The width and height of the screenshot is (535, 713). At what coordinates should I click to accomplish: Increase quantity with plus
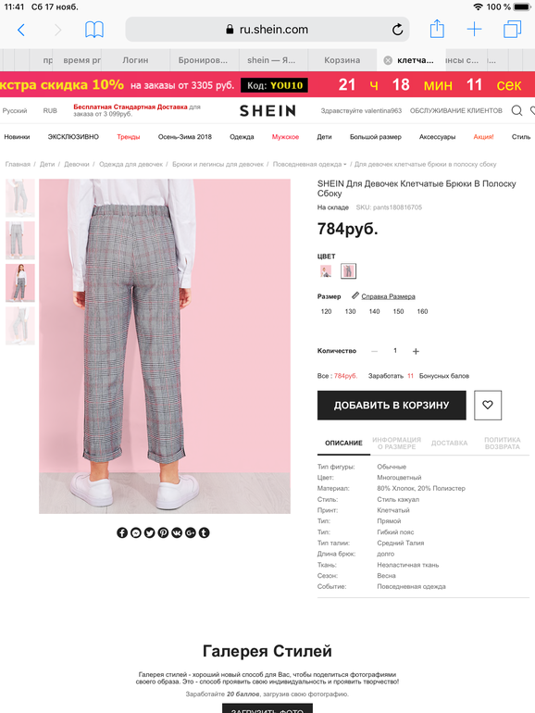click(x=416, y=351)
